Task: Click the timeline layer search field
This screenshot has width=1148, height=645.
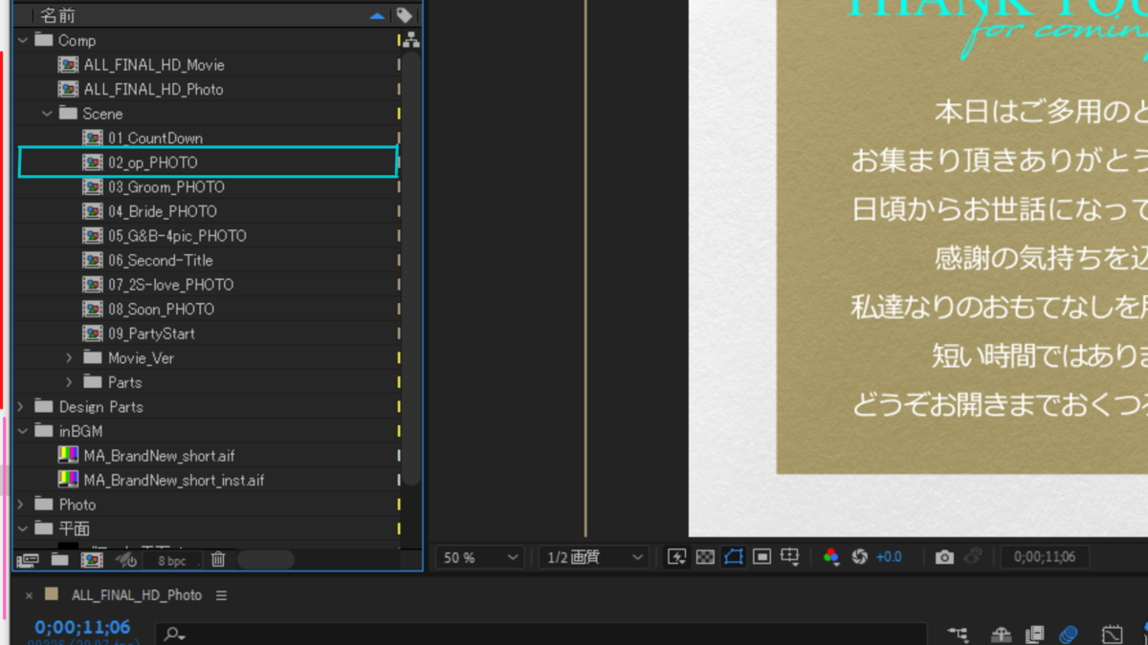Action: pos(541,634)
